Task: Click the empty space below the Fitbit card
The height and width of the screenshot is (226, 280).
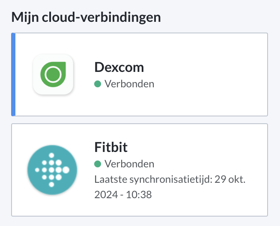Action: 140,221
